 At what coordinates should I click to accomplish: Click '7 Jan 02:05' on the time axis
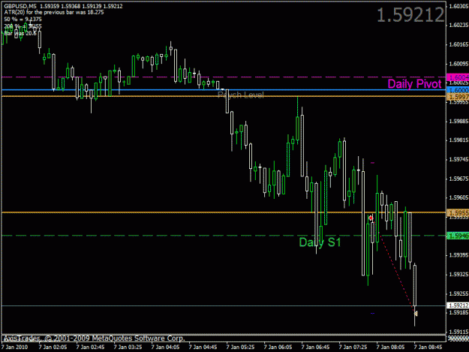coord(53,347)
